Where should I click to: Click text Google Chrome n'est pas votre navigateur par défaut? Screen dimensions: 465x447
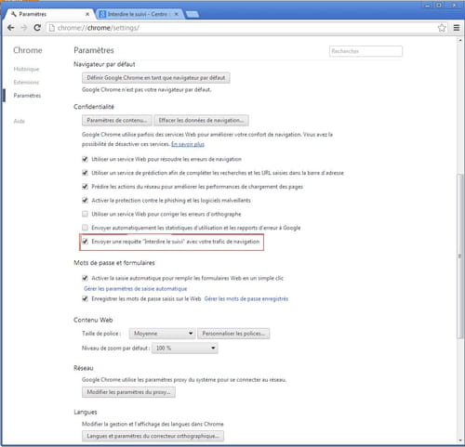(147, 90)
